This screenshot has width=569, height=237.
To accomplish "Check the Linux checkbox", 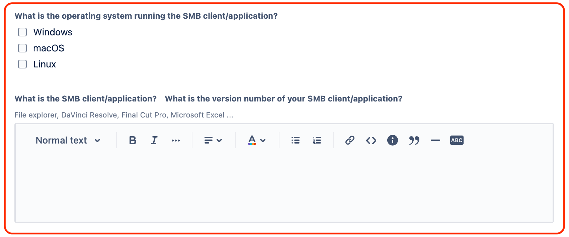I will pos(22,64).
